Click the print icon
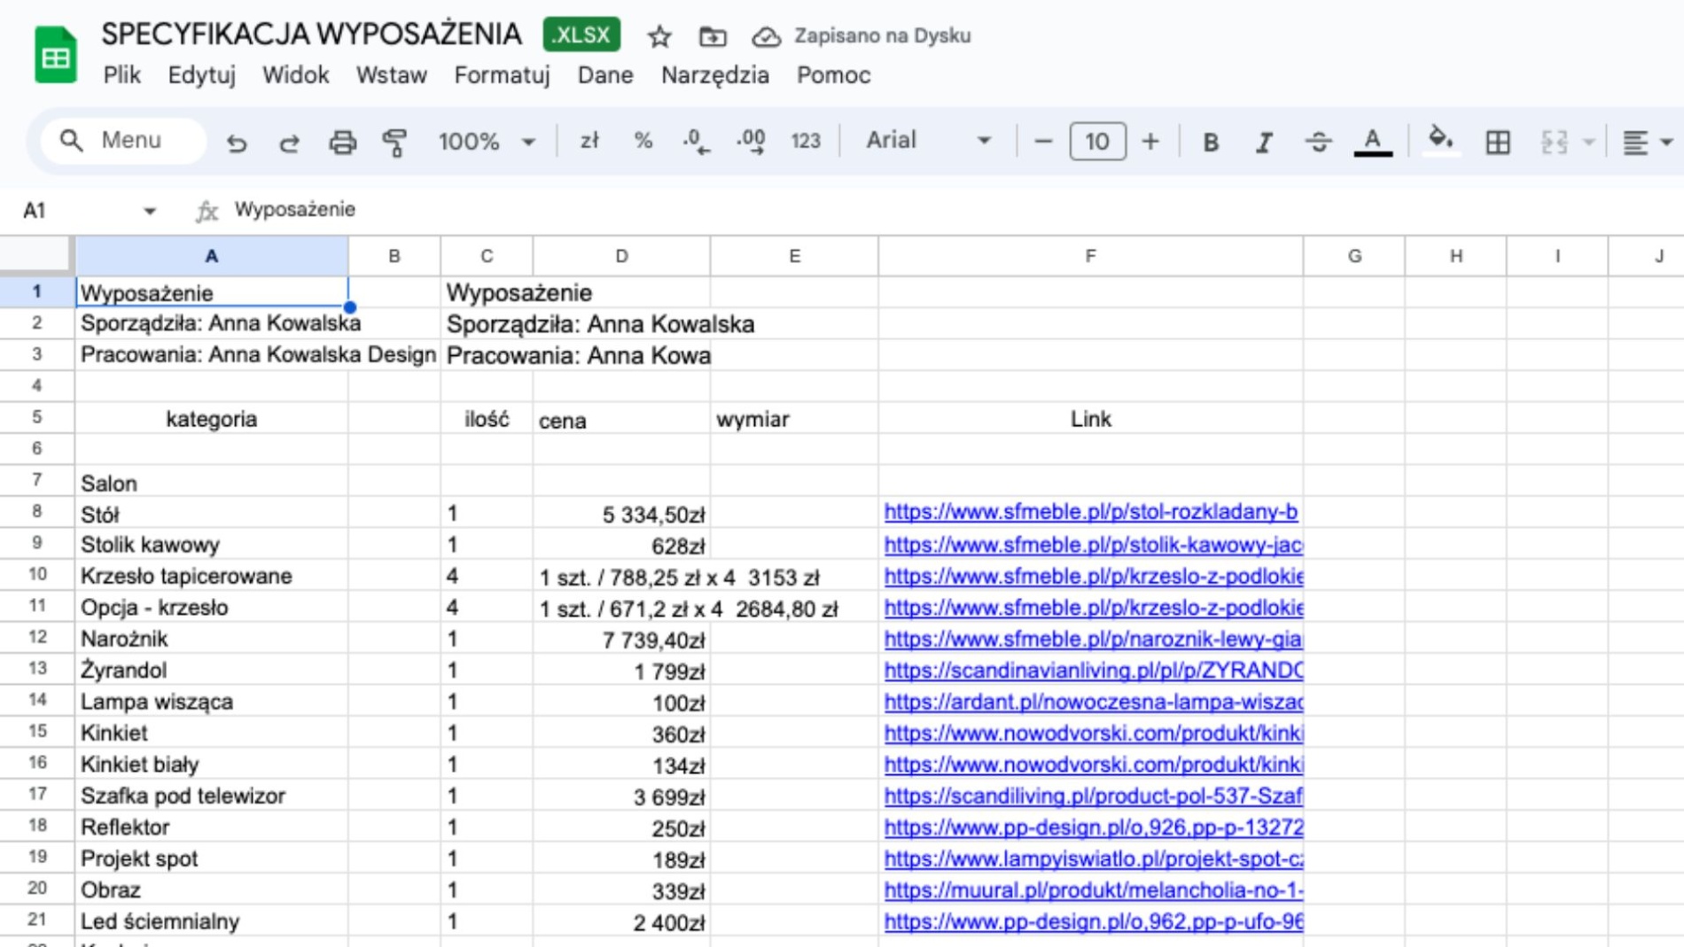The height and width of the screenshot is (947, 1684). click(342, 142)
